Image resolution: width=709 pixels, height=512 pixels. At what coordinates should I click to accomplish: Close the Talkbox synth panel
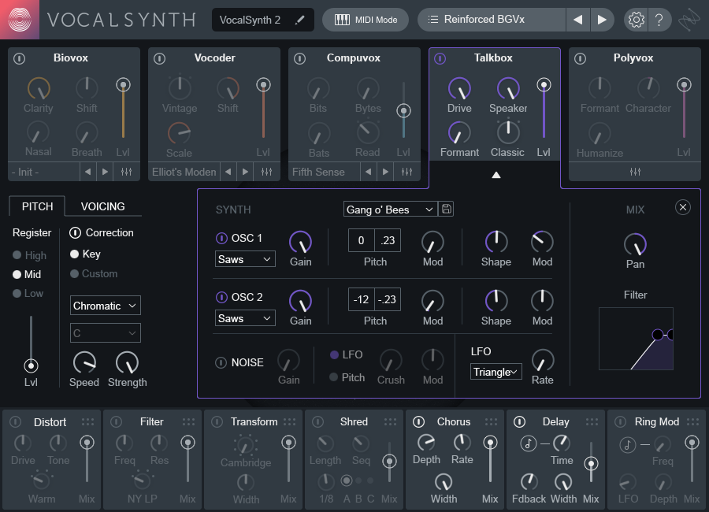683,207
